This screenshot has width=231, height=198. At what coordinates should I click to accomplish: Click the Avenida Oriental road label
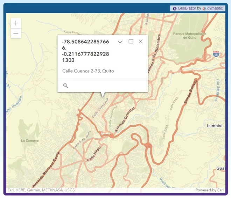[x=125, y=120]
